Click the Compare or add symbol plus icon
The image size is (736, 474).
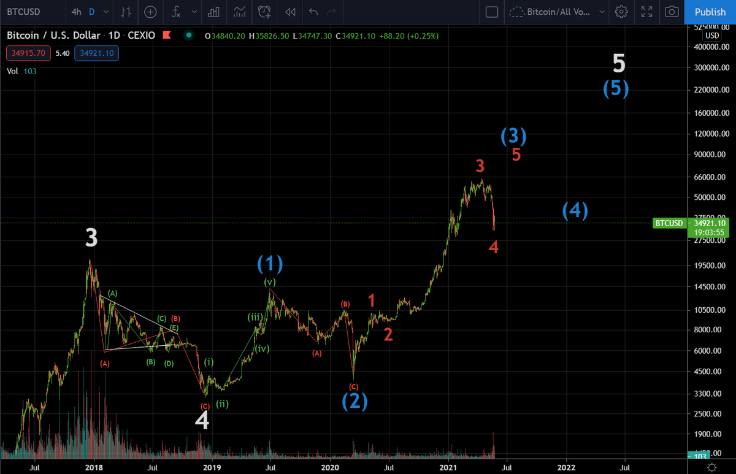coord(150,12)
